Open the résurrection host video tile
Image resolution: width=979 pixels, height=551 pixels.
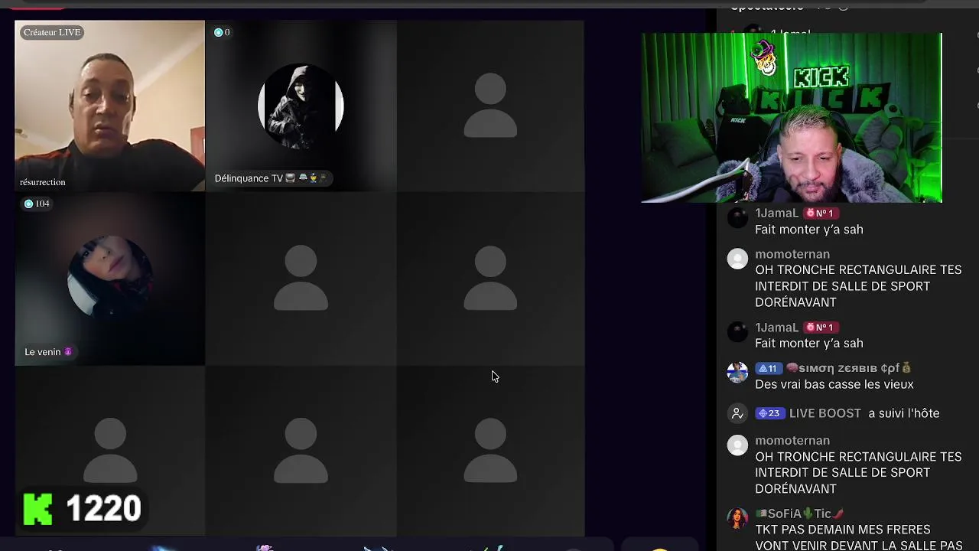110,106
